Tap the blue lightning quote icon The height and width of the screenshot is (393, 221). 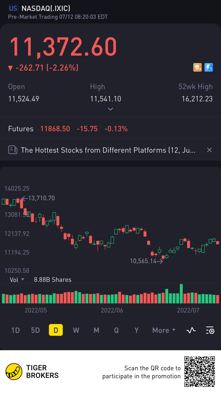208,68
